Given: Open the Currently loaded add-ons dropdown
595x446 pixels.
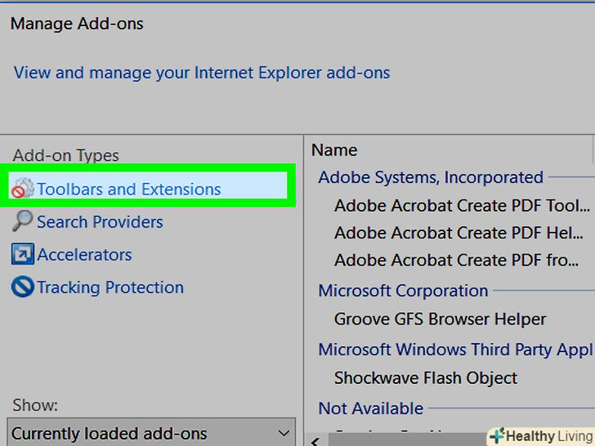Looking at the screenshot, I should [151, 433].
